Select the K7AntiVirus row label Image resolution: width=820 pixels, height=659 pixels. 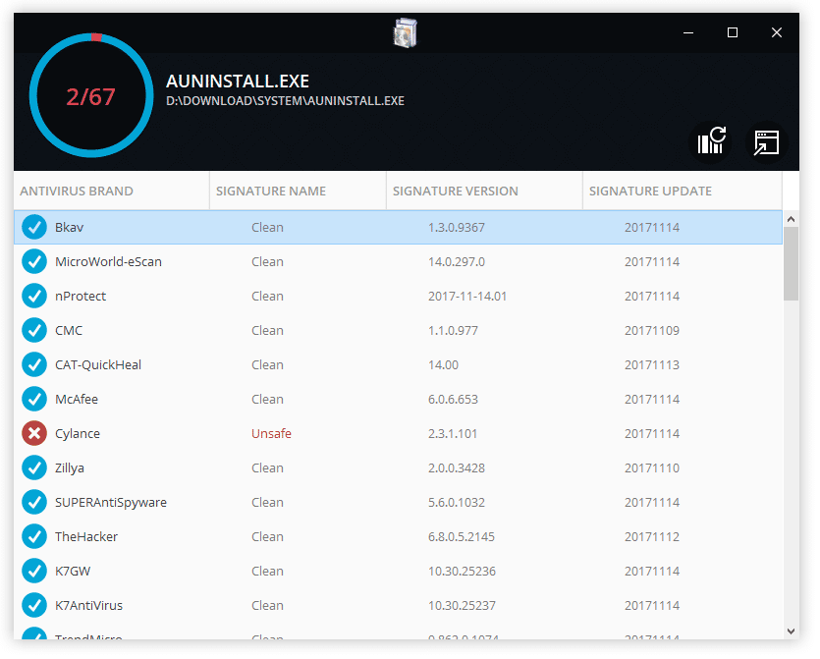89,606
